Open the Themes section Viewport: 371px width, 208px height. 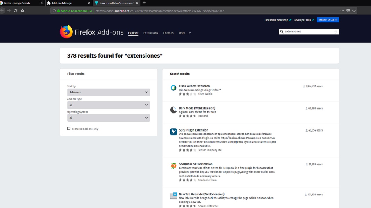[168, 33]
